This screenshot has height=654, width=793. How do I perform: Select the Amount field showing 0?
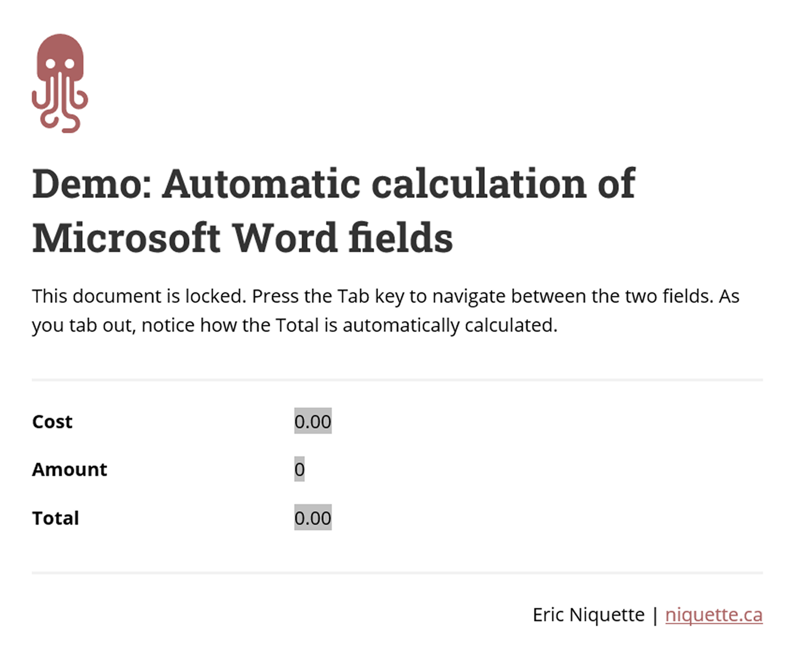point(299,469)
